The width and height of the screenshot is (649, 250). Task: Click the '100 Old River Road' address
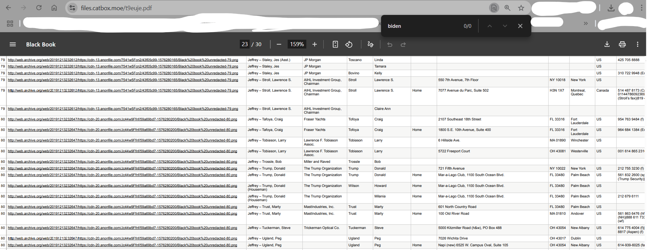453,214
